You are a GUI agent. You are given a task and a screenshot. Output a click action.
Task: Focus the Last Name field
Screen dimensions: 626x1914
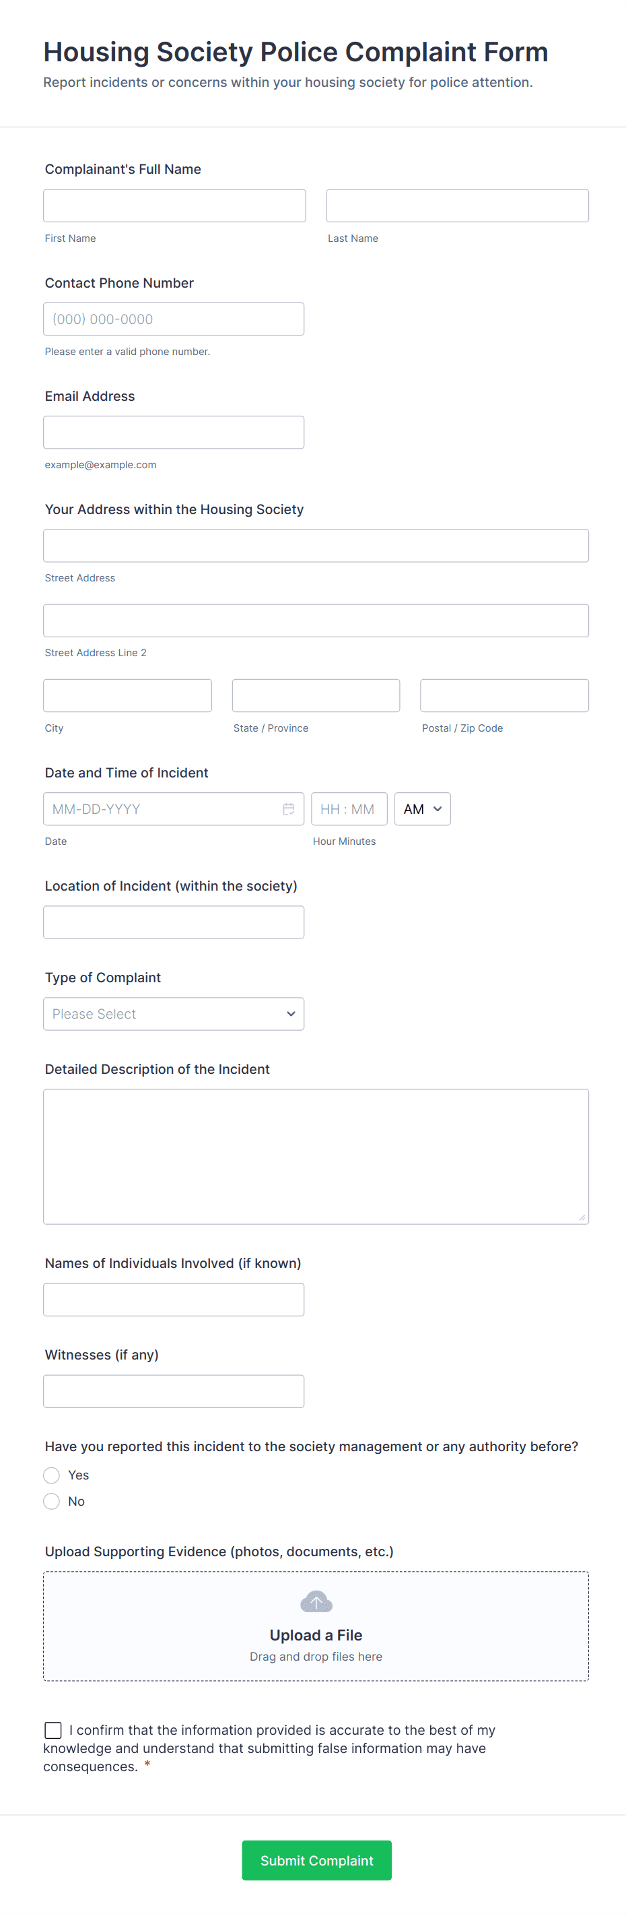point(456,205)
